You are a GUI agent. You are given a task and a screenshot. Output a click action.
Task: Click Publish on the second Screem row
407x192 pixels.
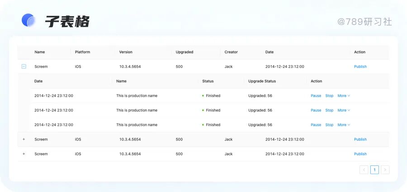tap(360, 139)
